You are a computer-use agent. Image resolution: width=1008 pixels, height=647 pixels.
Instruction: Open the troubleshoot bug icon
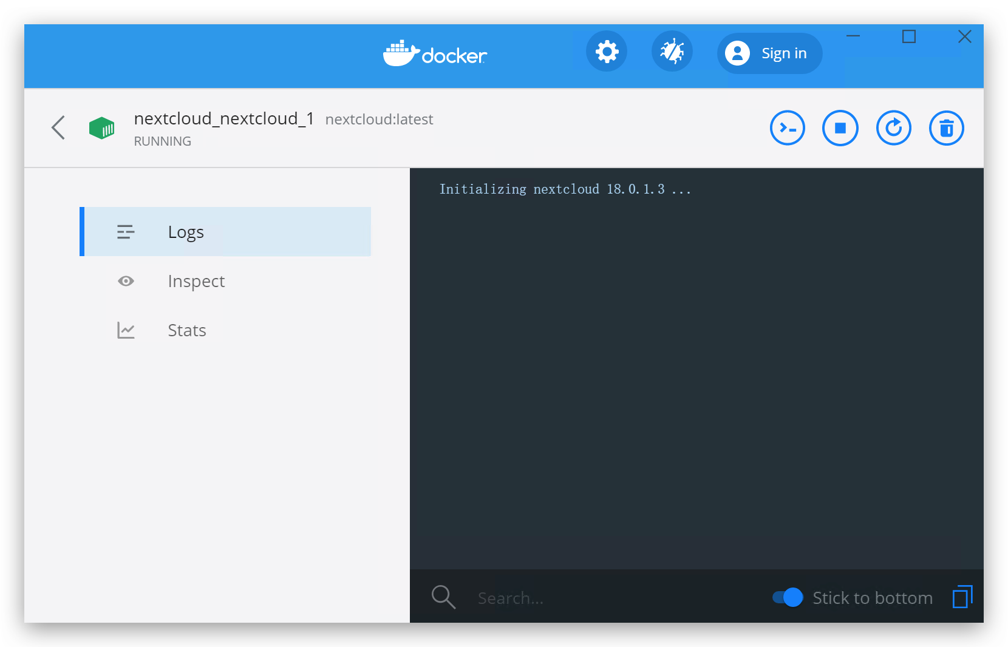(672, 52)
